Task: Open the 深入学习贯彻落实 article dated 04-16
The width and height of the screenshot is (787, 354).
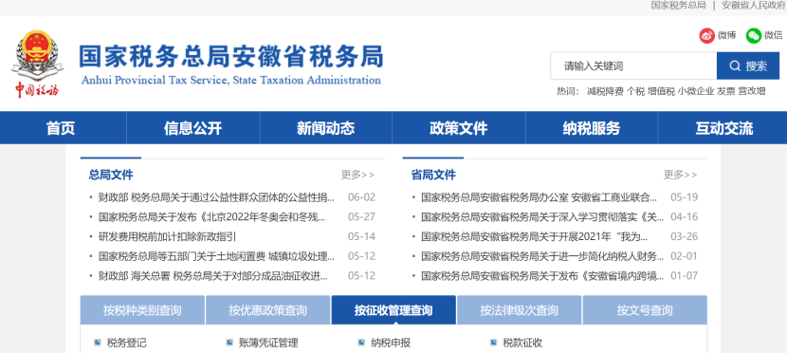Action: [542, 217]
